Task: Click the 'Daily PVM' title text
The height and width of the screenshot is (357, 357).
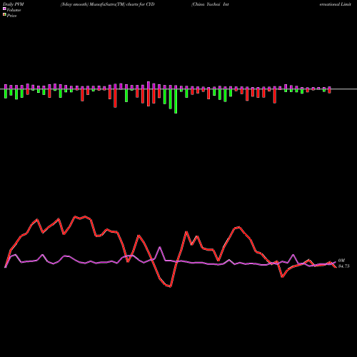Action: coord(14,4)
